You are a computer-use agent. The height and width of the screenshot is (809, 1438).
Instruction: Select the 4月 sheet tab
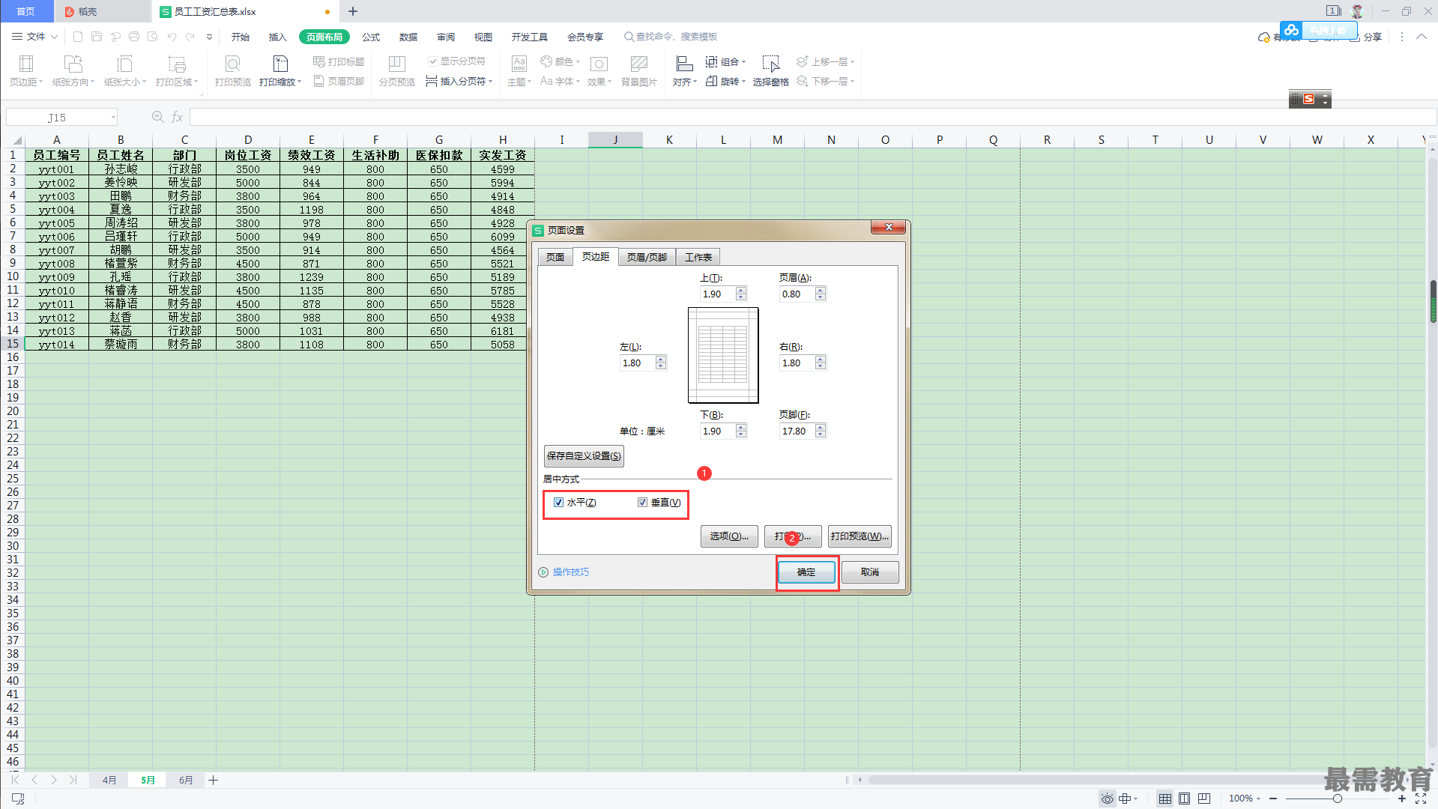click(x=109, y=780)
